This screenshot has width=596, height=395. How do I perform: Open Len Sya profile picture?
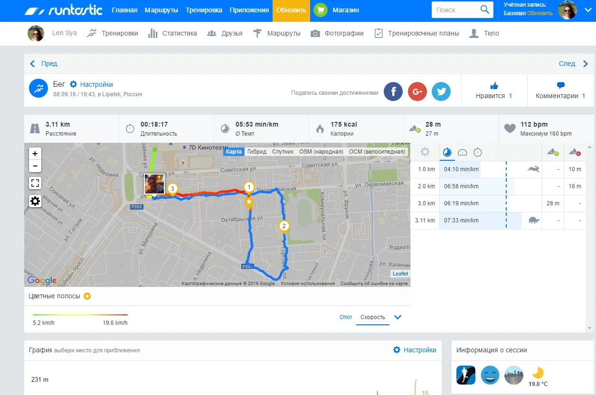36,33
